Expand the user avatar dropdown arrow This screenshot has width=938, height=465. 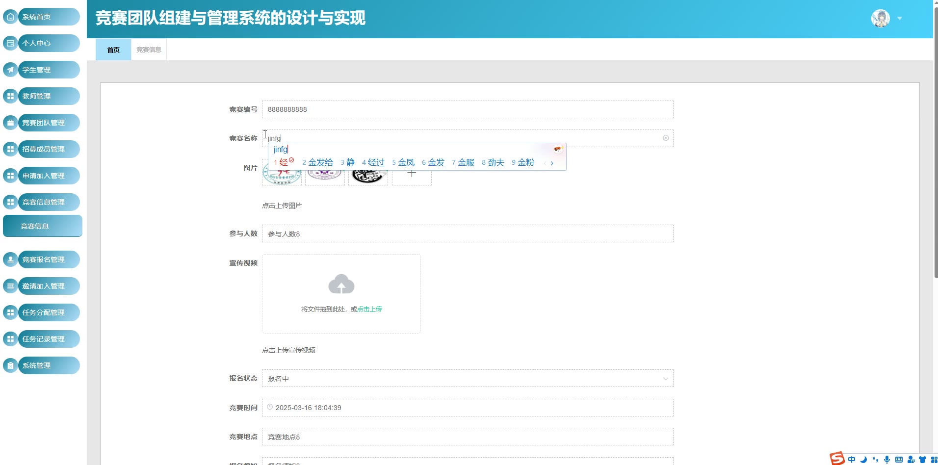point(900,18)
